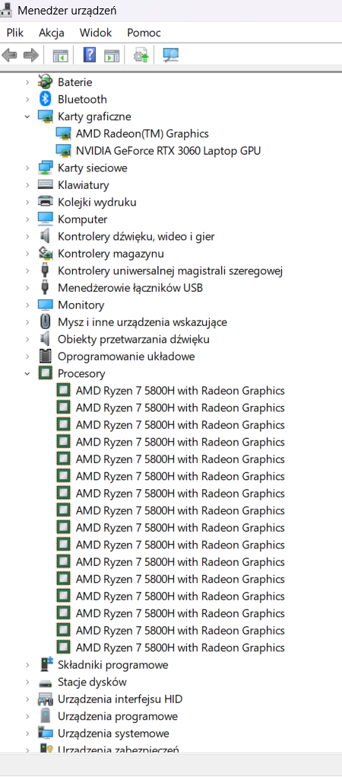Screen dimensions: 342x777
Task: Click the Menedżer urządzeń title bar icon
Action: 6,10
